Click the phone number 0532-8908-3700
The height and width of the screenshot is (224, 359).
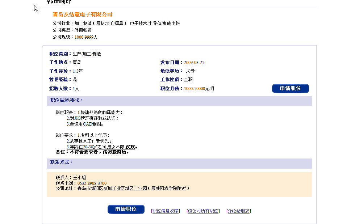(90, 183)
